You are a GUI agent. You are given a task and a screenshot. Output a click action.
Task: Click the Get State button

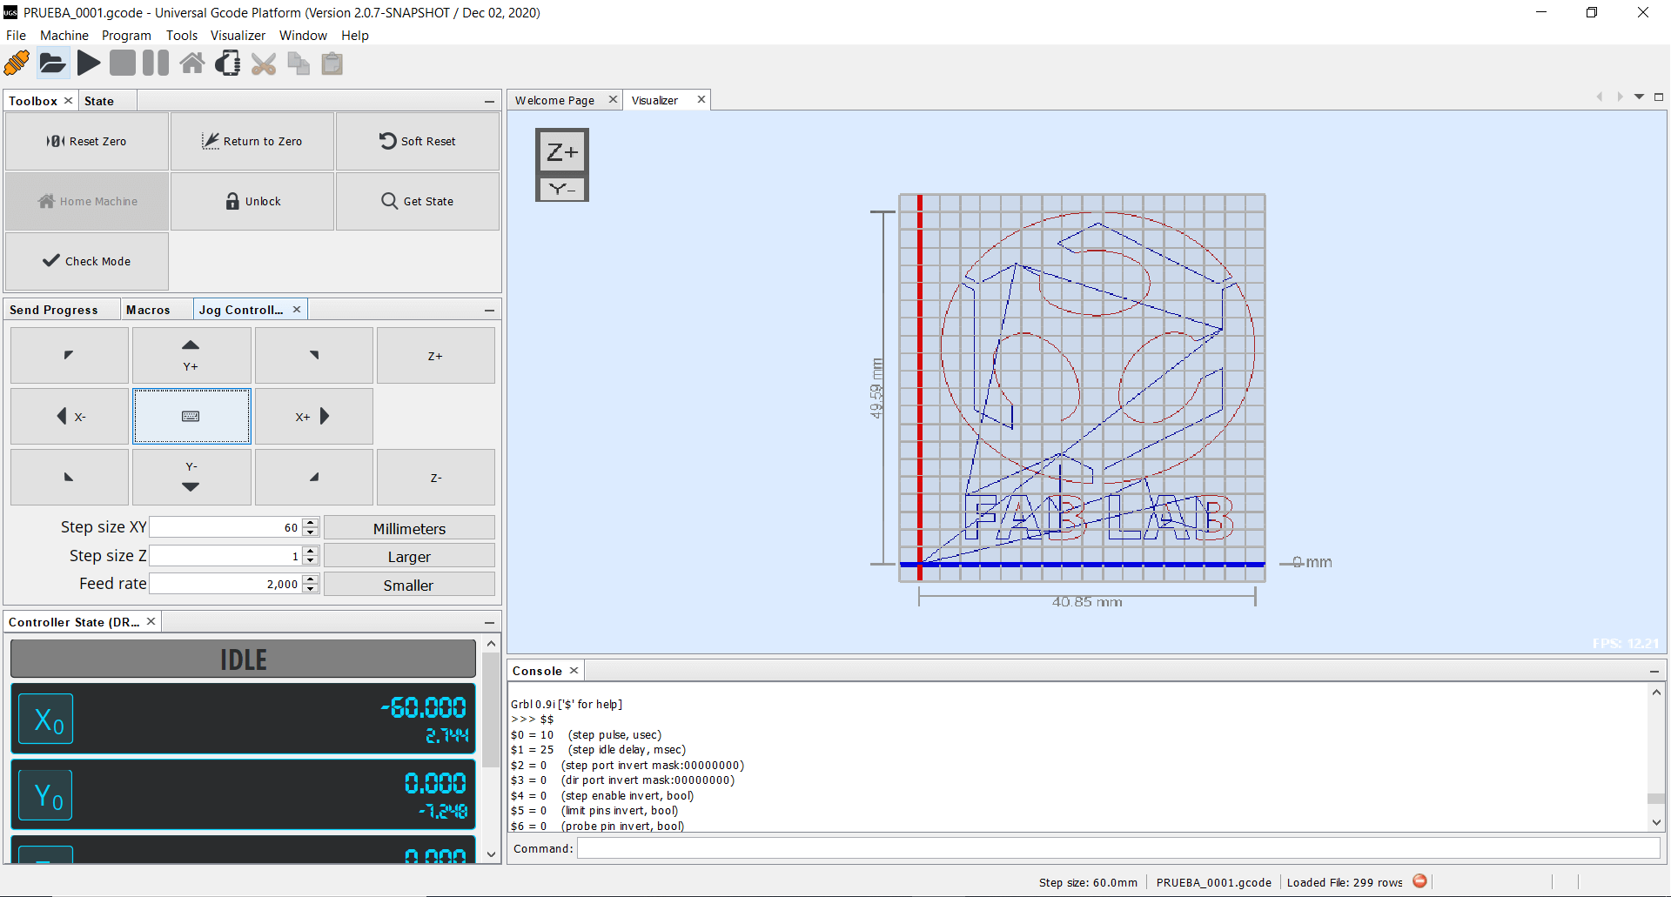[418, 201]
